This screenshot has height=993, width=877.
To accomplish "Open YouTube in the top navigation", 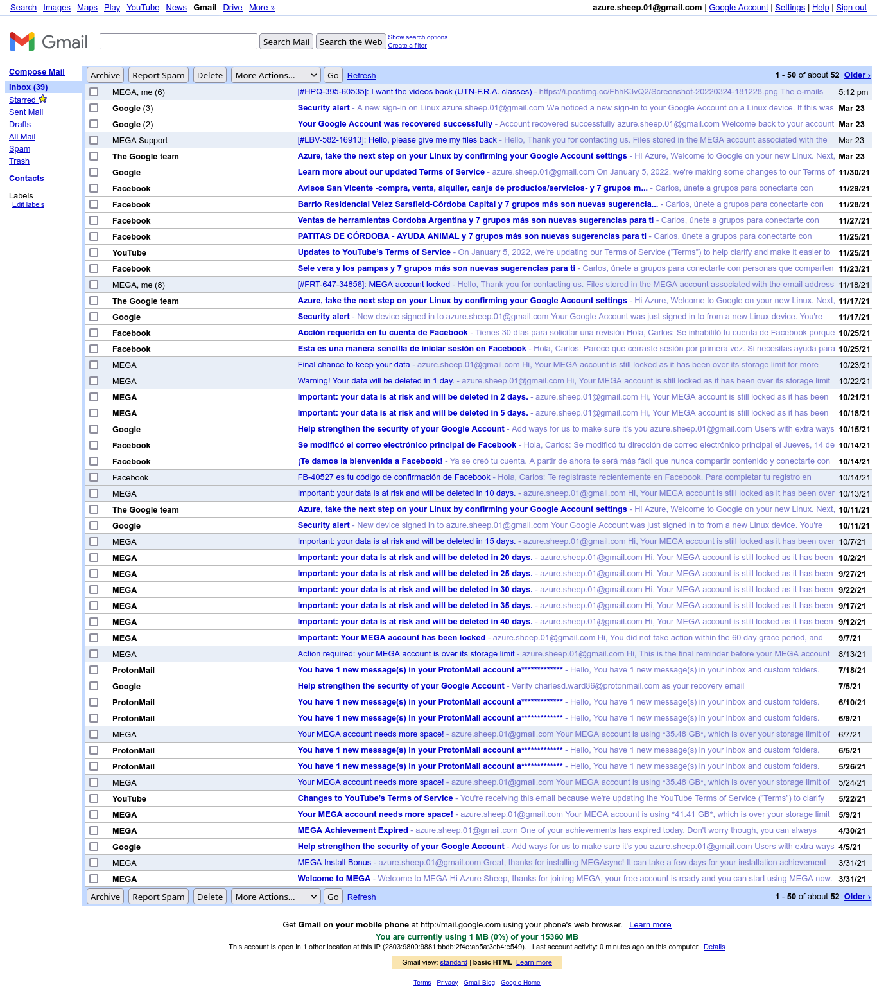I will point(143,8).
